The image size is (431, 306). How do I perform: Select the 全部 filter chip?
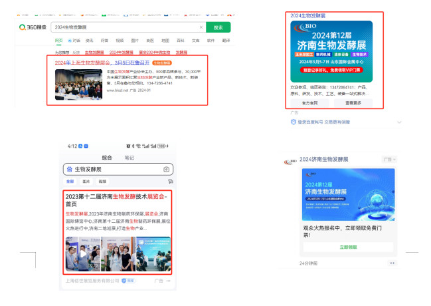point(70,181)
